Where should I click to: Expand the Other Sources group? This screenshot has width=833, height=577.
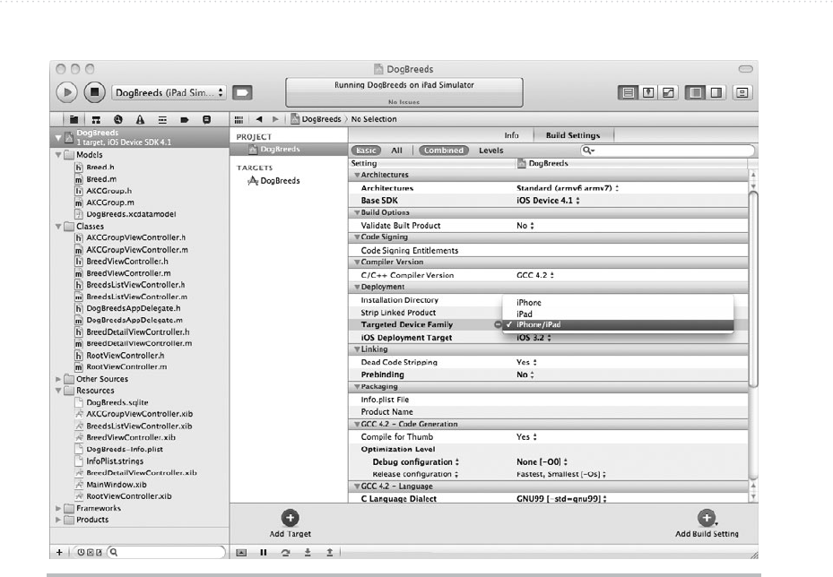(58, 379)
